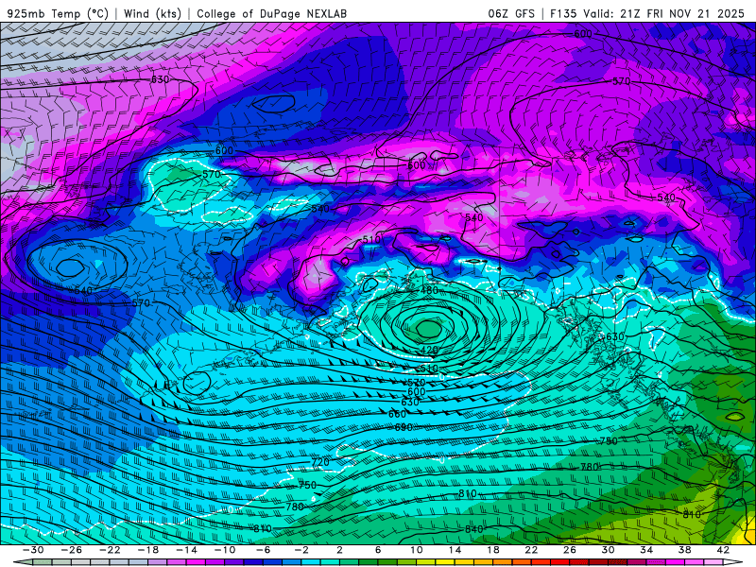Click the 42 colorbar scale label
This screenshot has height=567, width=756.
pyautogui.click(x=723, y=550)
